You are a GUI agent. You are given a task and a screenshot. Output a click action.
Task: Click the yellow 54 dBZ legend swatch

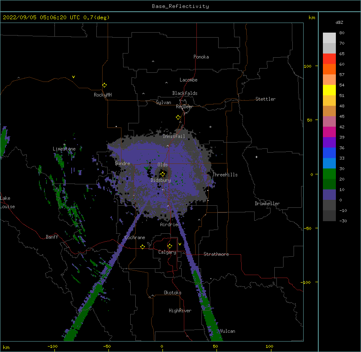pyautogui.click(x=329, y=90)
